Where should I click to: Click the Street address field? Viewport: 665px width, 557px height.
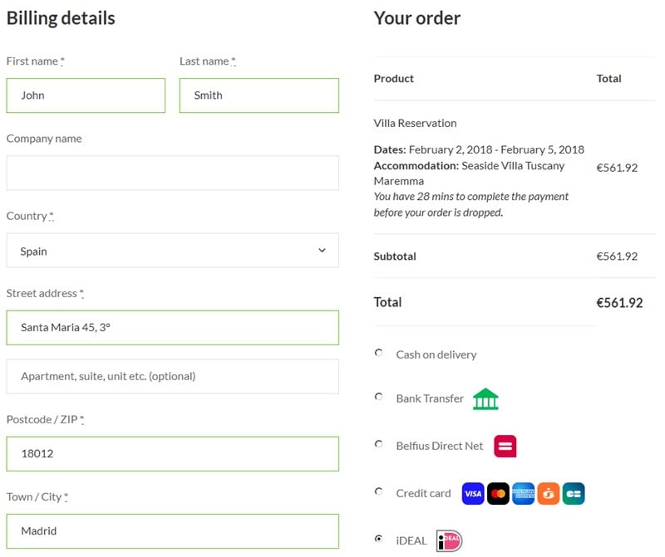172,328
